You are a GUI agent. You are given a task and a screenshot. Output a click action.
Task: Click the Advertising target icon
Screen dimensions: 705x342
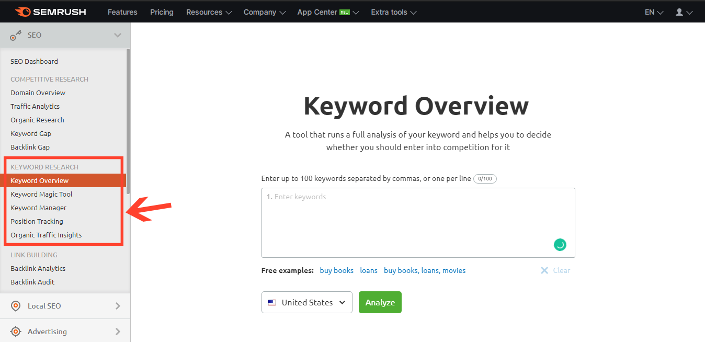[x=16, y=332]
